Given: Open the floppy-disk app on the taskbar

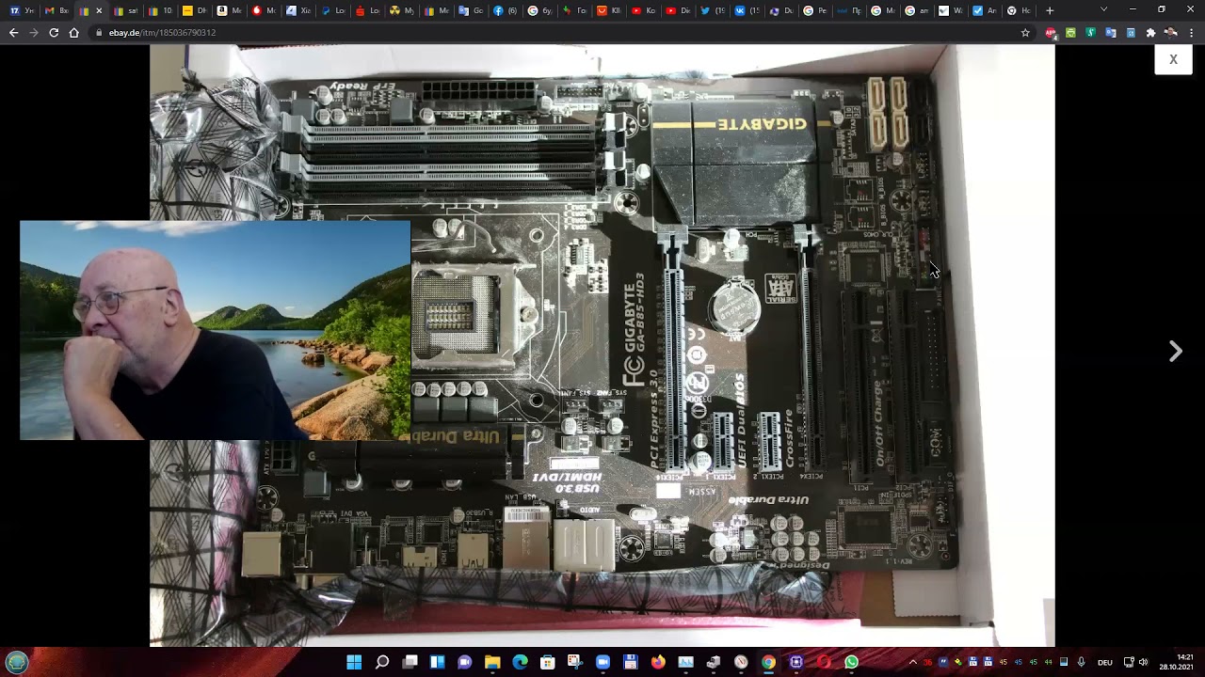Looking at the screenshot, I should [631, 662].
